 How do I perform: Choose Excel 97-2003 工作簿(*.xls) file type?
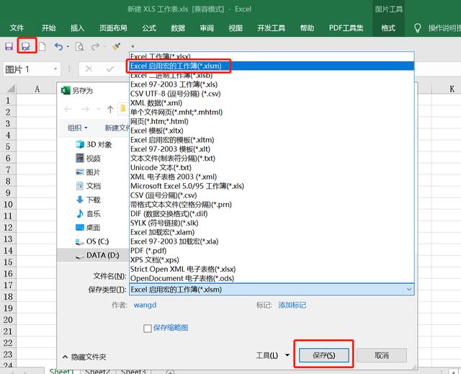(x=272, y=84)
